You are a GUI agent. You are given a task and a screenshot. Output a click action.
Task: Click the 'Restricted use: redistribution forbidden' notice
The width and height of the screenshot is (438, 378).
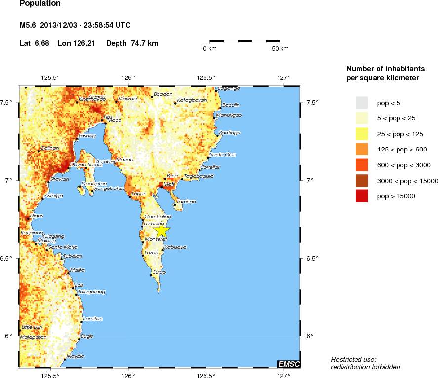(x=365, y=363)
